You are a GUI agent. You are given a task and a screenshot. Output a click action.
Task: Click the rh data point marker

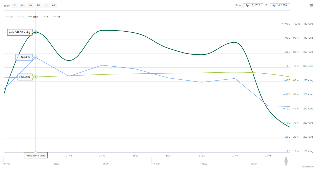pyautogui.click(x=36, y=57)
